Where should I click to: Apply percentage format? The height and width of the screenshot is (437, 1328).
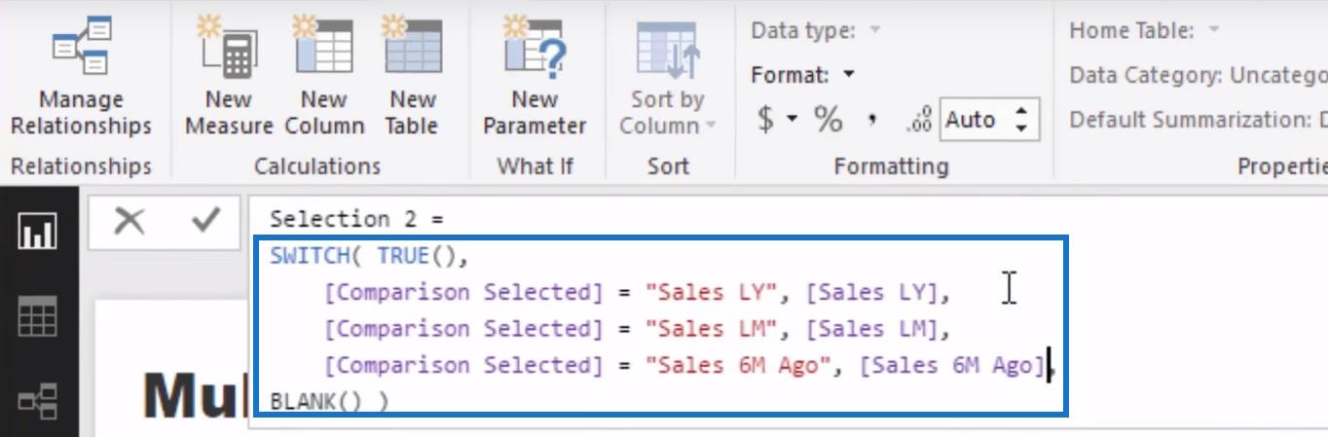pyautogui.click(x=829, y=120)
